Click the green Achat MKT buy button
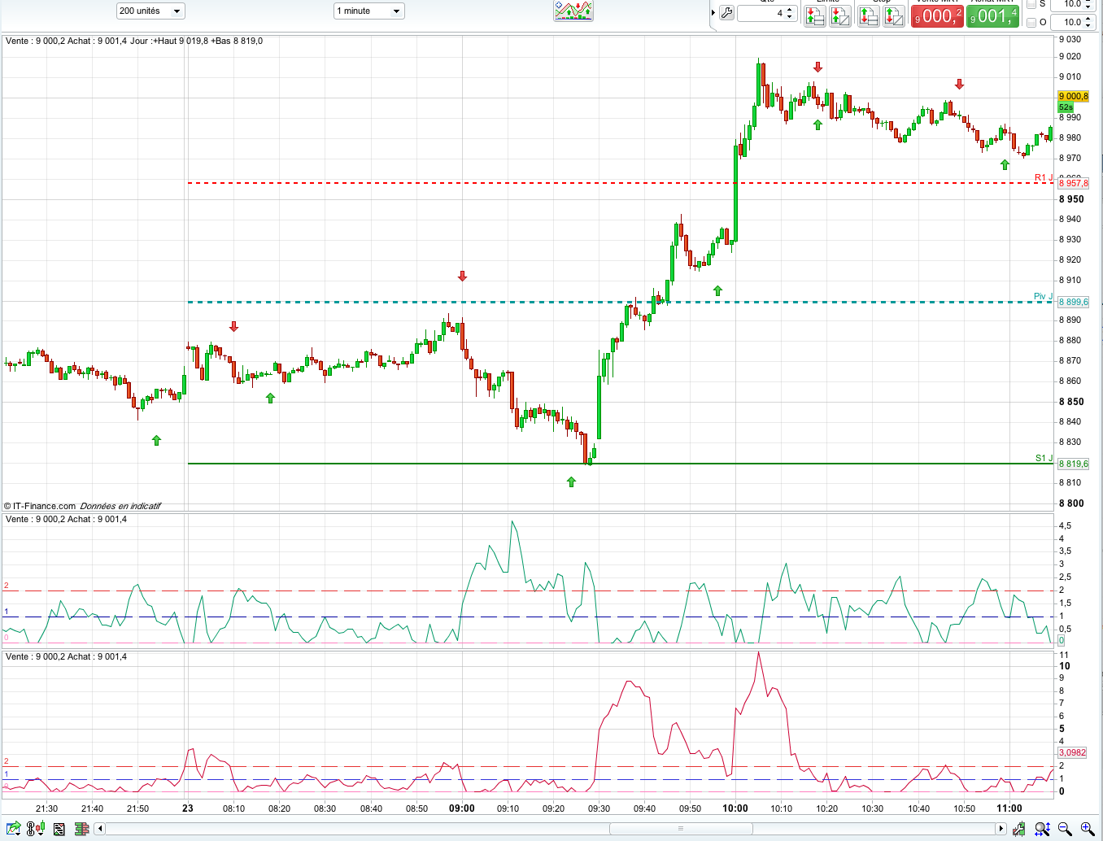1103x841 pixels. click(992, 15)
